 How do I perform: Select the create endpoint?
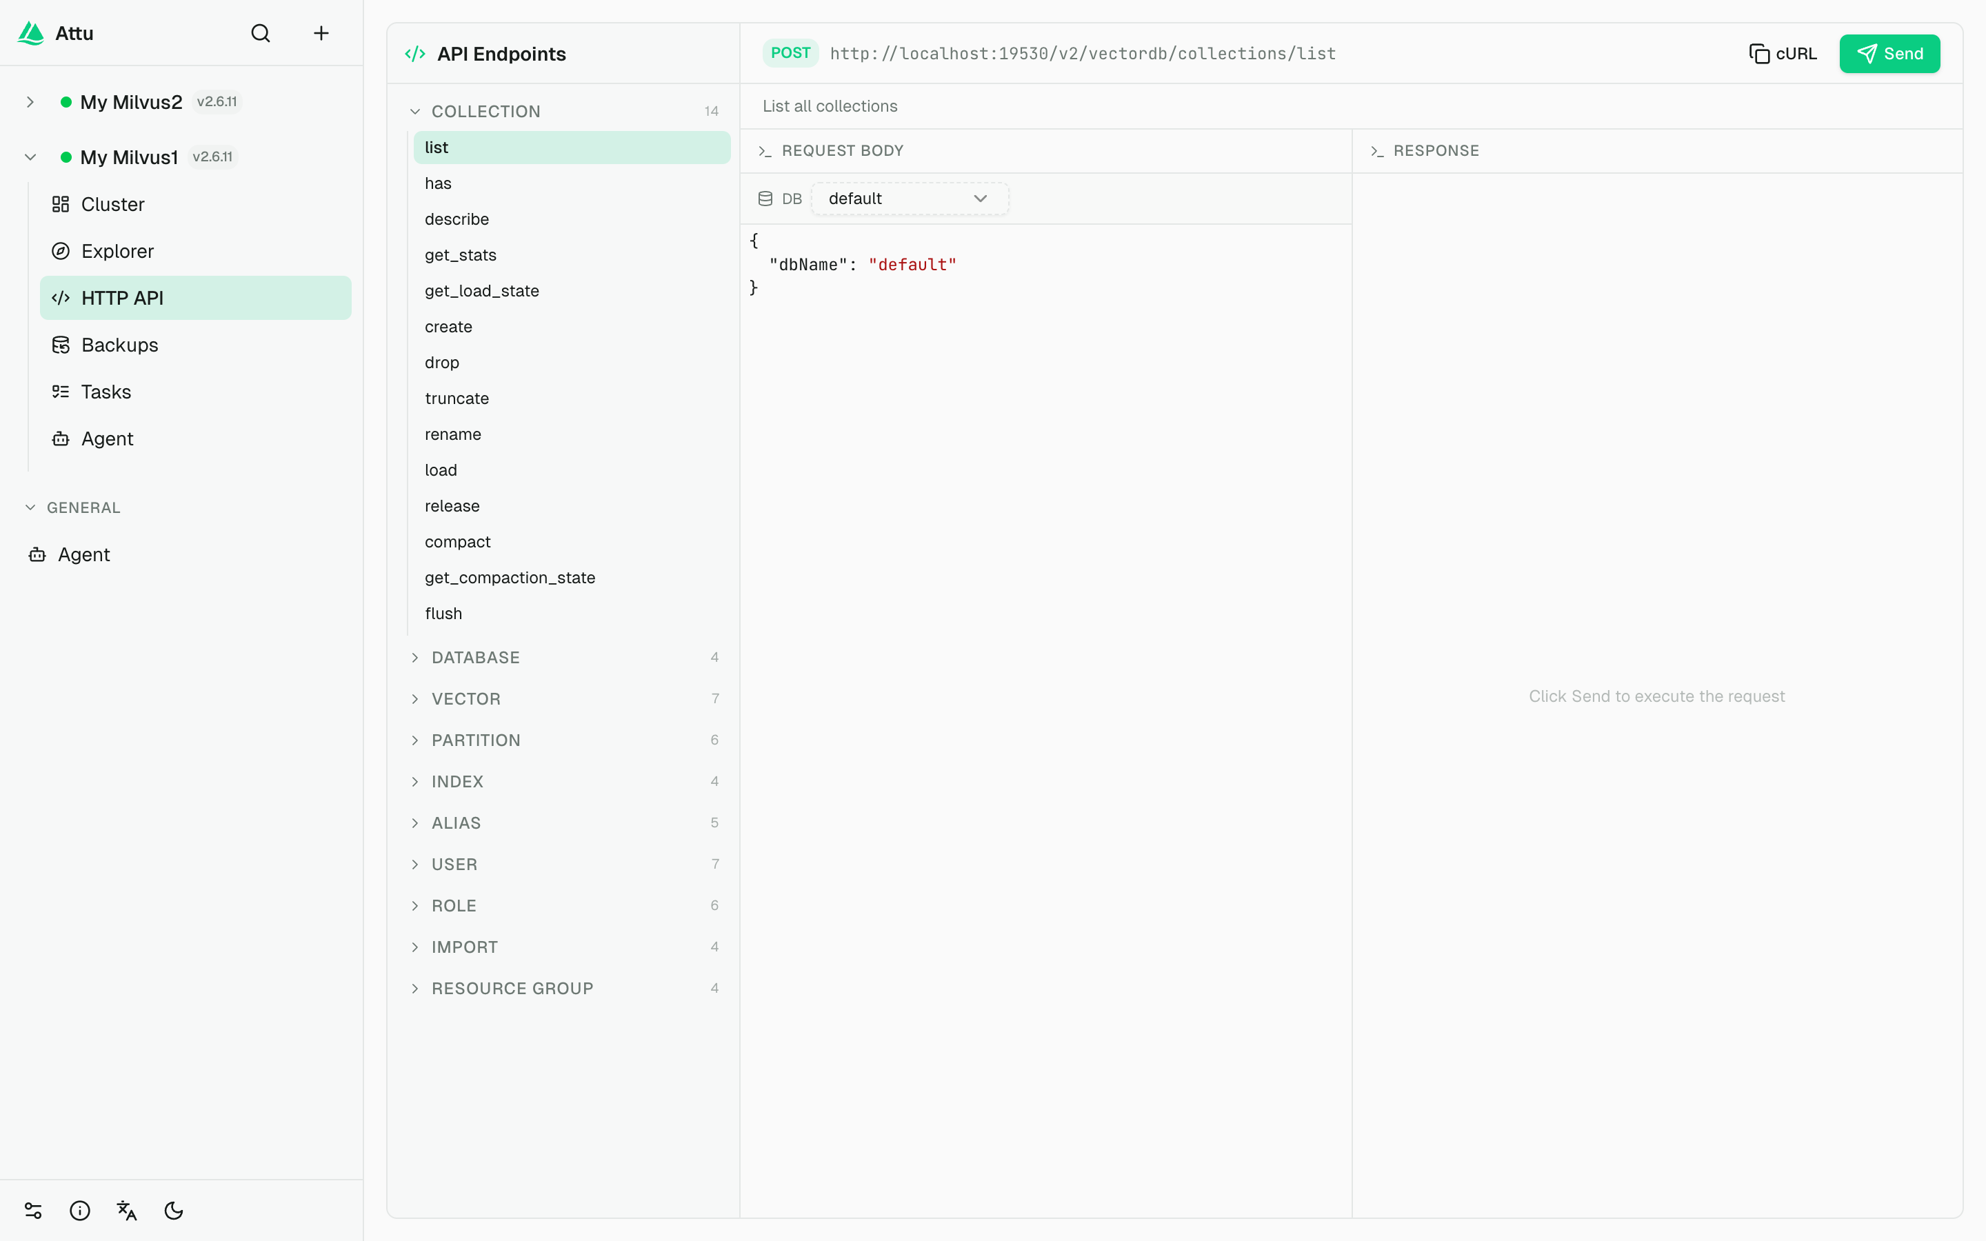click(x=571, y=327)
